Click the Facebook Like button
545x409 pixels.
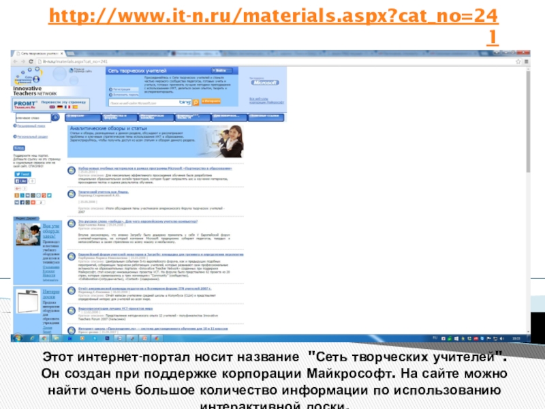(x=21, y=181)
